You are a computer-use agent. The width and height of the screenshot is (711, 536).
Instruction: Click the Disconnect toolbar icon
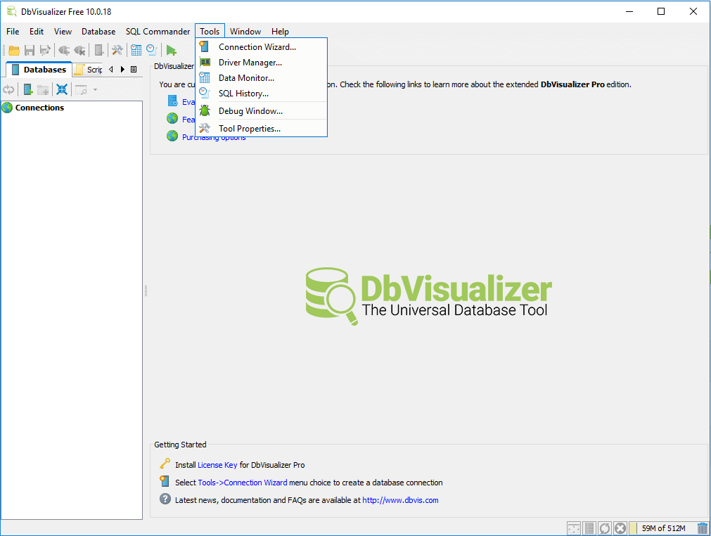[79, 49]
